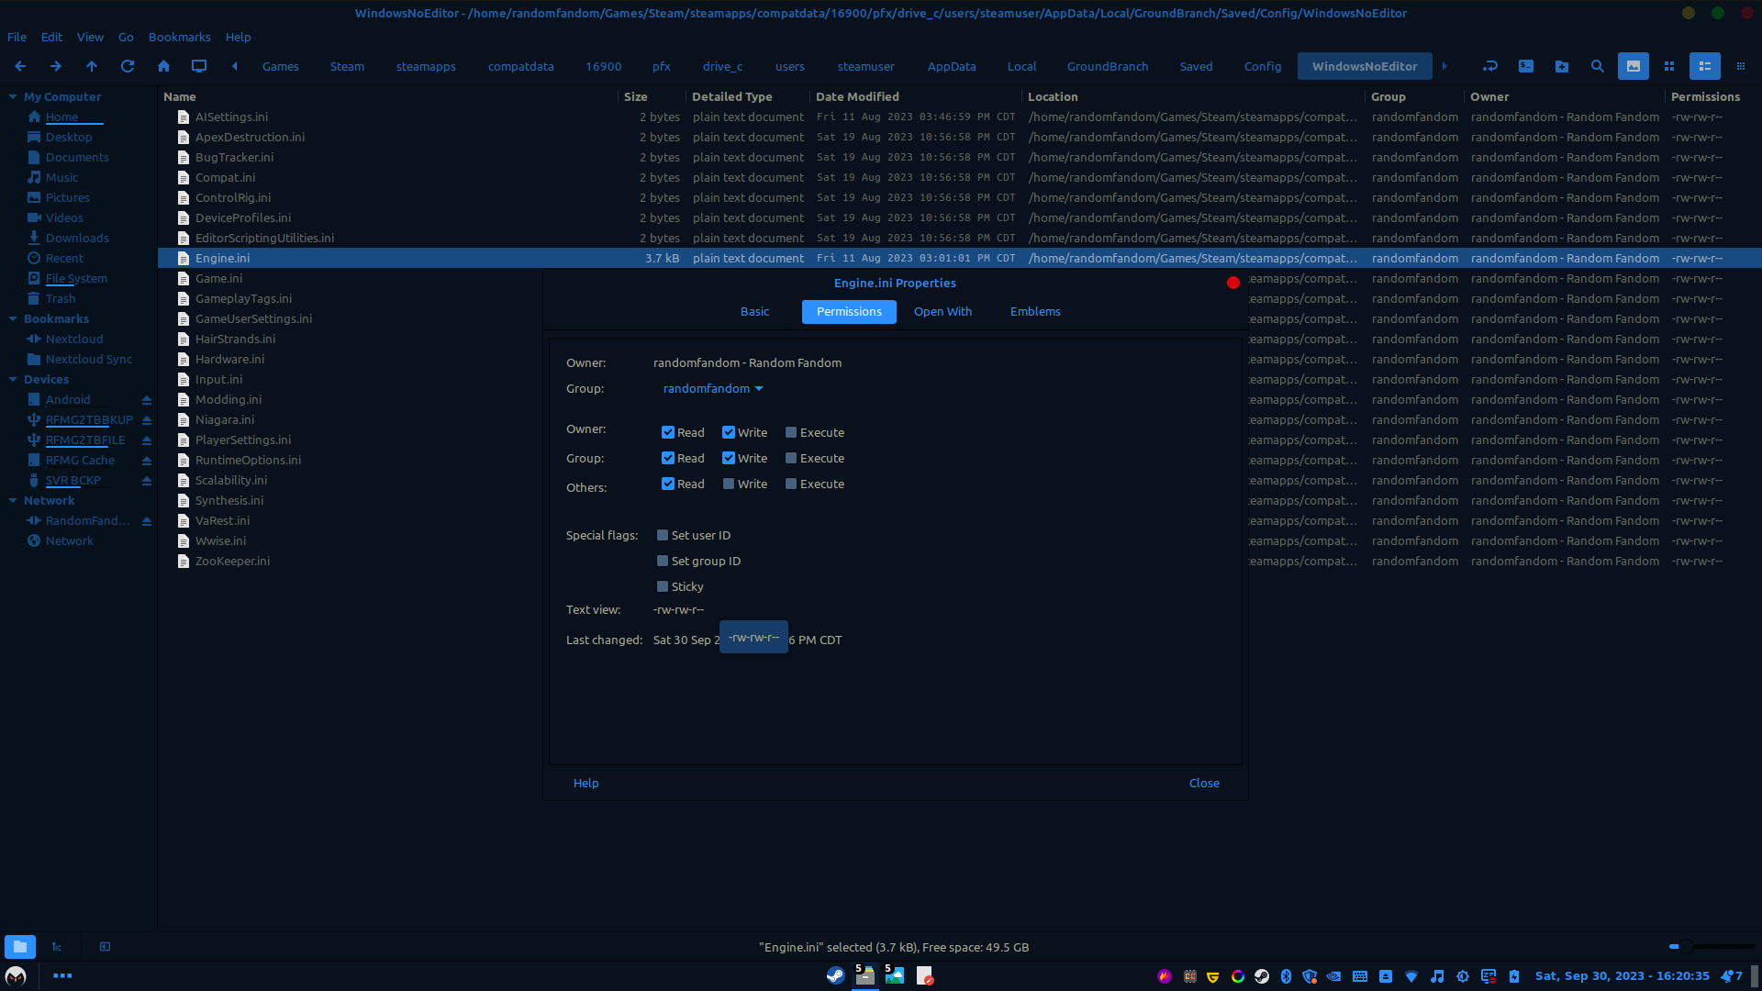Open terminal in current folder icon

pyautogui.click(x=1525, y=66)
